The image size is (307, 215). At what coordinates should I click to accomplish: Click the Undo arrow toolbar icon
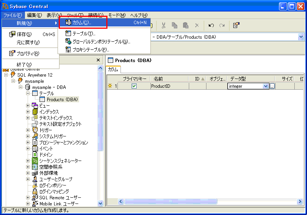click(x=211, y=25)
